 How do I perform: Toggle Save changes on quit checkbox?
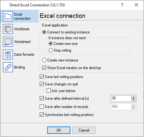point(42,84)
